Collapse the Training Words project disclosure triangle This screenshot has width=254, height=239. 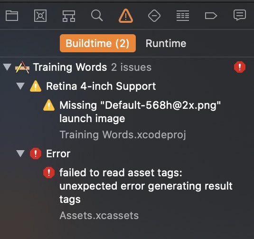(7, 67)
